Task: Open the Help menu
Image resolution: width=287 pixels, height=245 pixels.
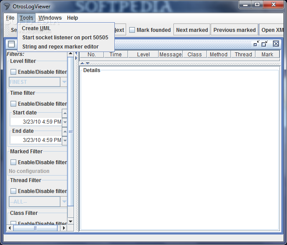Action: tap(72, 18)
